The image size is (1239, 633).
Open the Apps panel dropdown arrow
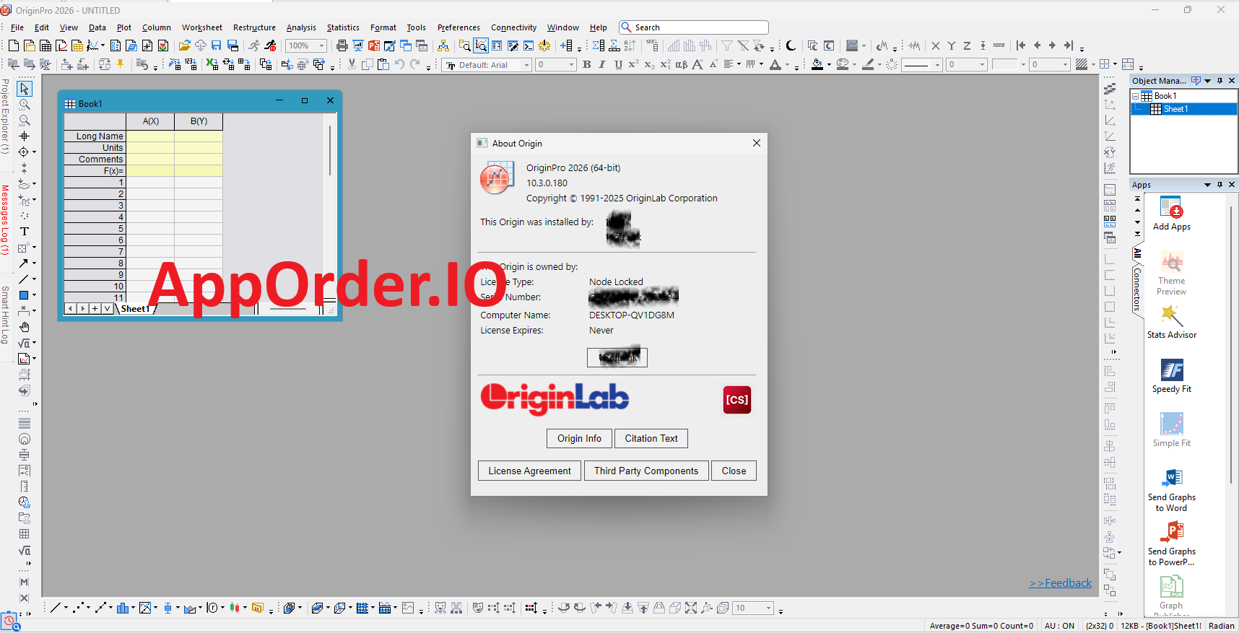tap(1207, 185)
